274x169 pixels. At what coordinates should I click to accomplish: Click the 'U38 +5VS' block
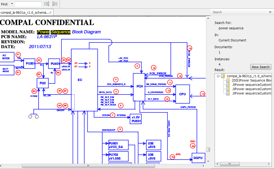click(x=153, y=145)
